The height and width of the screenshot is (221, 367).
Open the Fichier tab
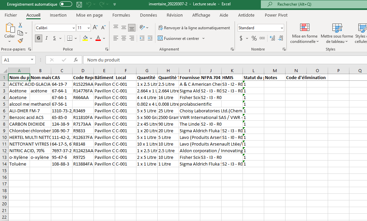click(x=11, y=15)
